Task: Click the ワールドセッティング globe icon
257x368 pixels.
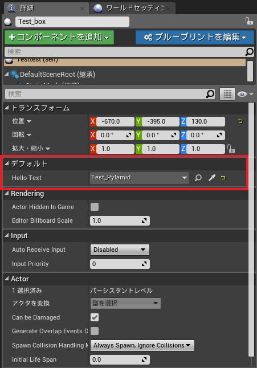Action: [x=97, y=8]
